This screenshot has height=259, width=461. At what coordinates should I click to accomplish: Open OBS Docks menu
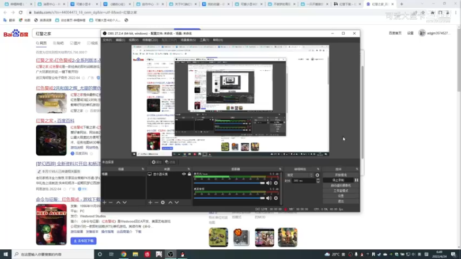(150, 40)
